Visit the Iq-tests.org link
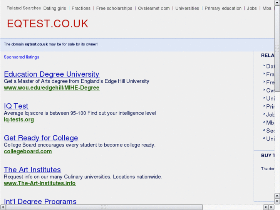Screen dimensions: 280x210 pyautogui.click(x=19, y=119)
